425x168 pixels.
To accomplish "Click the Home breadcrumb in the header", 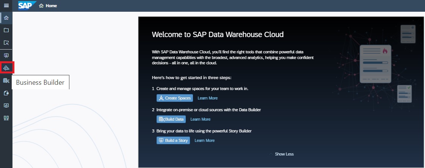I will coord(48,6).
